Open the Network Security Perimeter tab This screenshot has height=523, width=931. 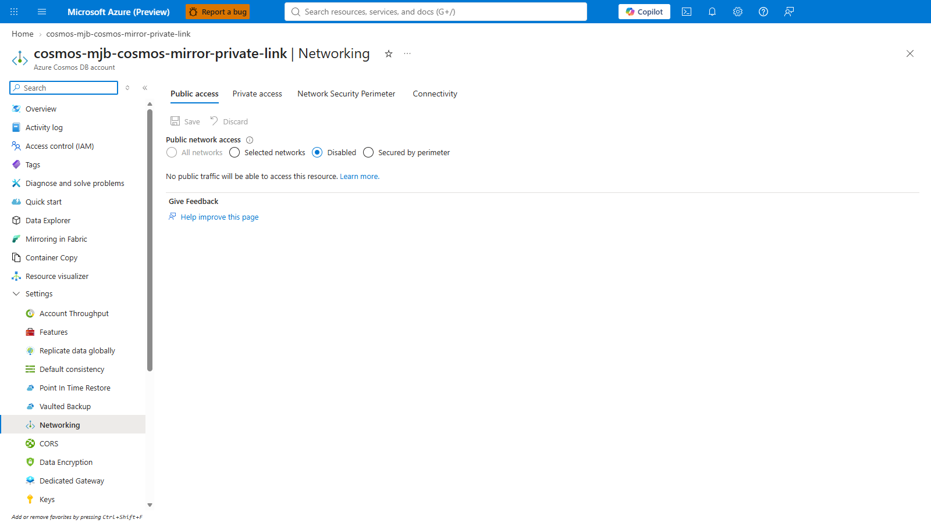(346, 94)
